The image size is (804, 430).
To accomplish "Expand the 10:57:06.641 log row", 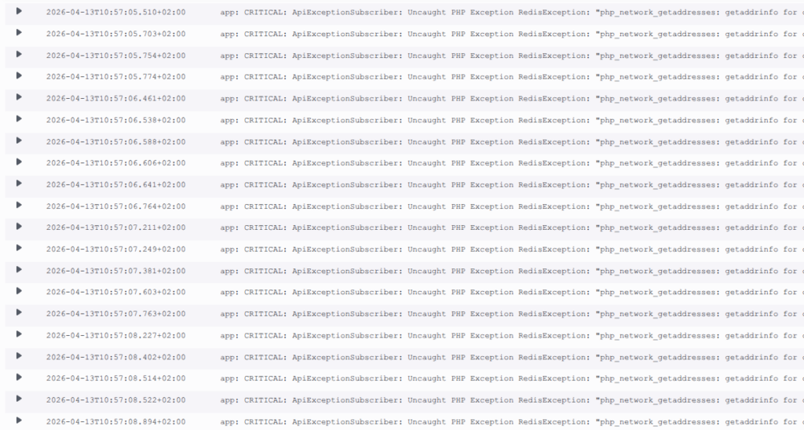I will click(x=19, y=183).
